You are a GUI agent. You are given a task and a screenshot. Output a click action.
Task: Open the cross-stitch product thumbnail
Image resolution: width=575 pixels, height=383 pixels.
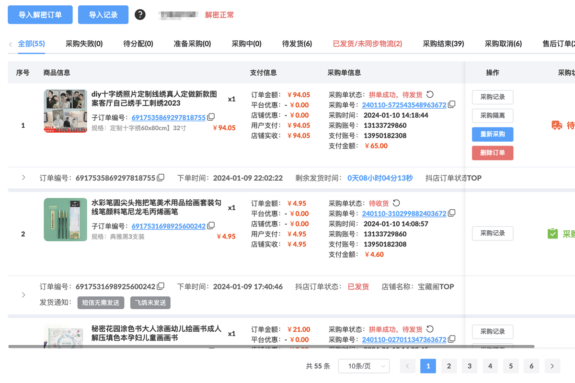coord(66,111)
